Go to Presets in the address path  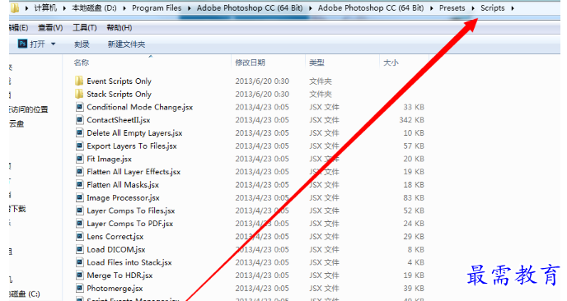pos(452,8)
